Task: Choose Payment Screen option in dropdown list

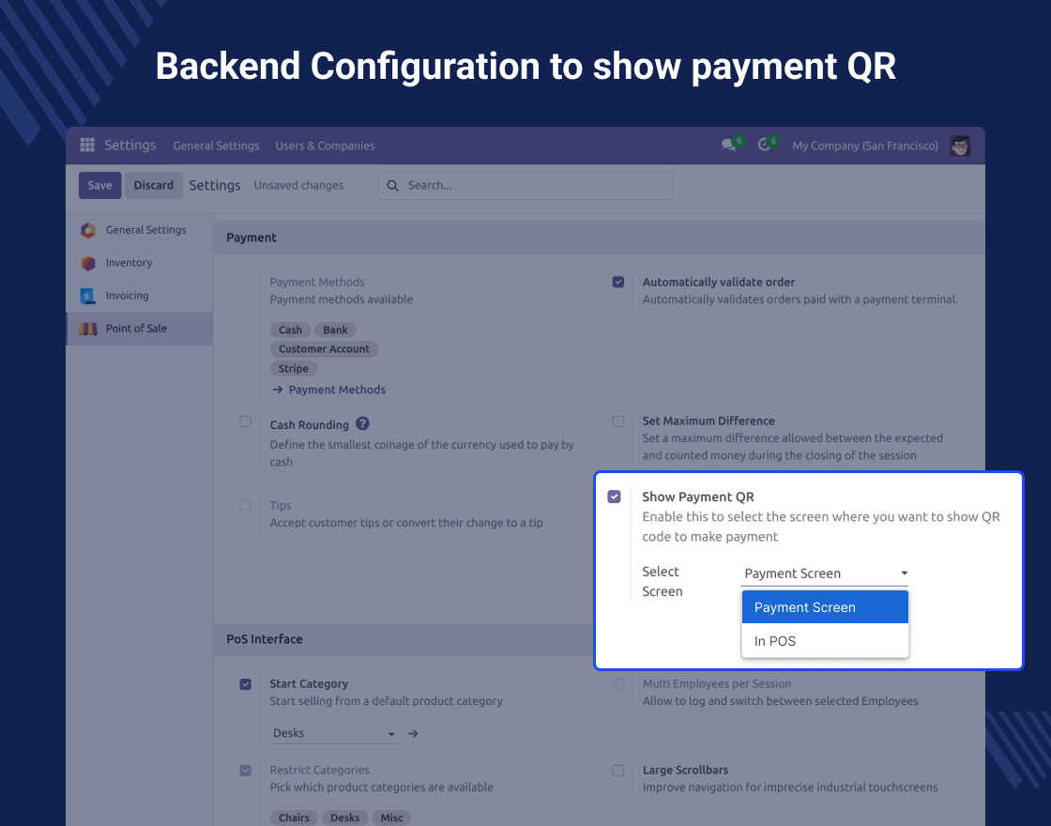Action: (x=825, y=607)
